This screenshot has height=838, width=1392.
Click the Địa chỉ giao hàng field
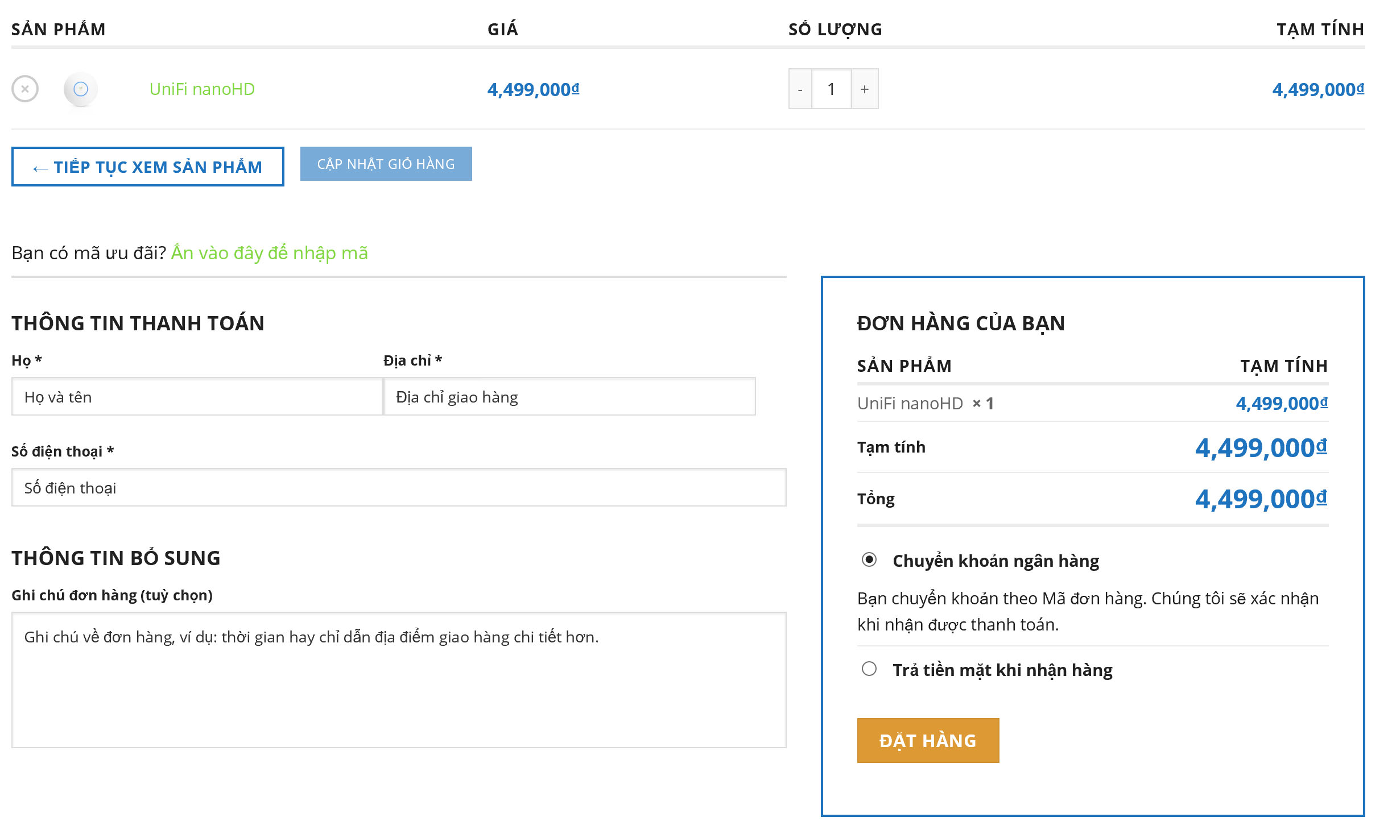569,397
